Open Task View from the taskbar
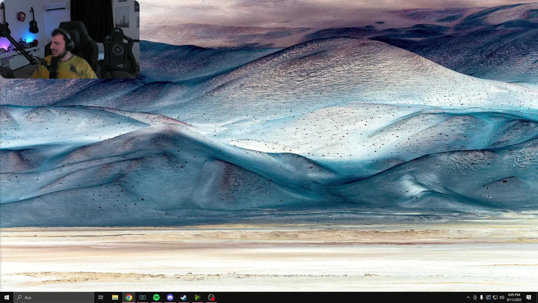538x303 pixels. (x=101, y=298)
